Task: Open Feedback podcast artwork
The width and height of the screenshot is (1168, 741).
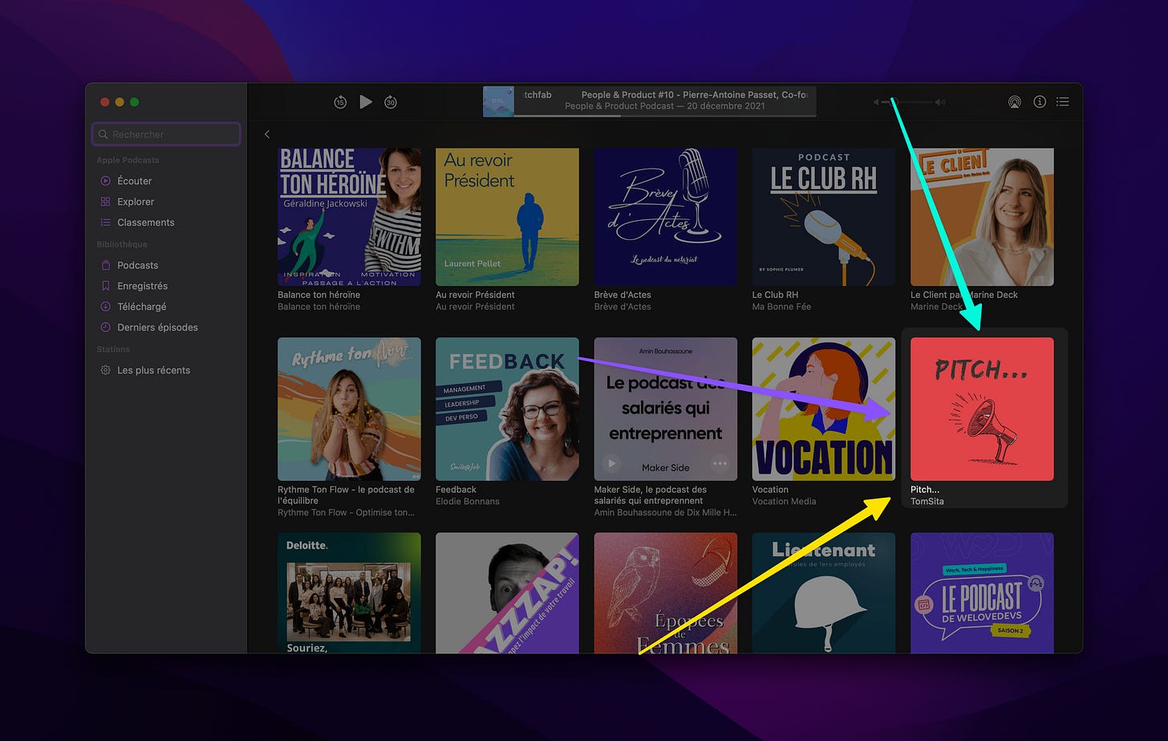Action: tap(507, 409)
